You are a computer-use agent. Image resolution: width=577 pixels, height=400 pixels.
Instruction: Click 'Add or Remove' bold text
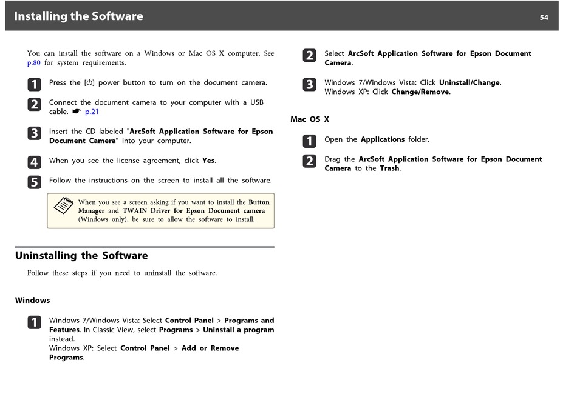point(210,348)
